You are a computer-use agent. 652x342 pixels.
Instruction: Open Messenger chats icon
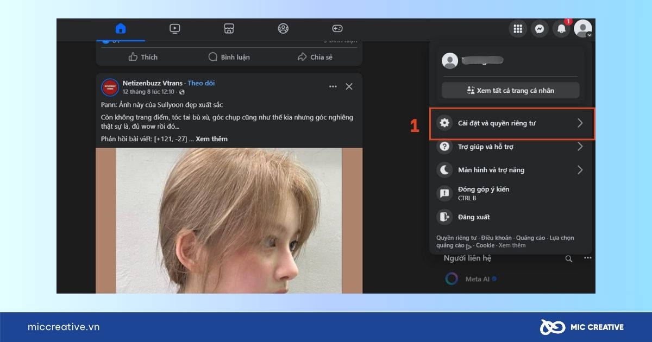click(x=540, y=29)
